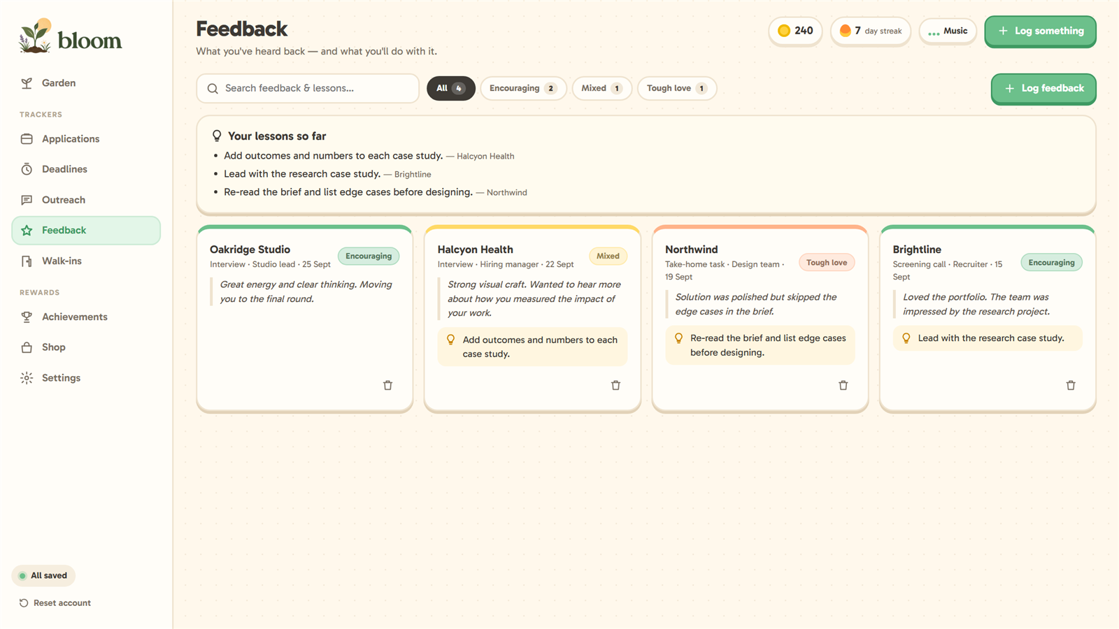This screenshot has height=629, width=1119.
Task: Filter by Mixed feedback
Action: tap(601, 88)
